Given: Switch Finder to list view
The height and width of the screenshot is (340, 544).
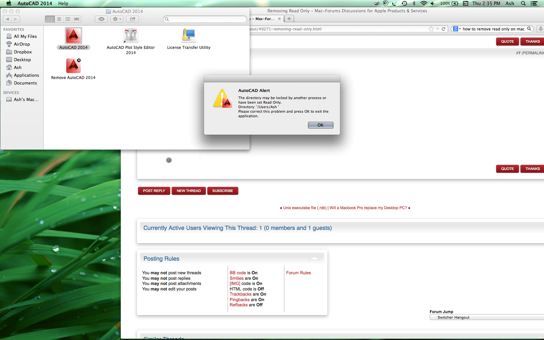Looking at the screenshot, I should coord(59,19).
